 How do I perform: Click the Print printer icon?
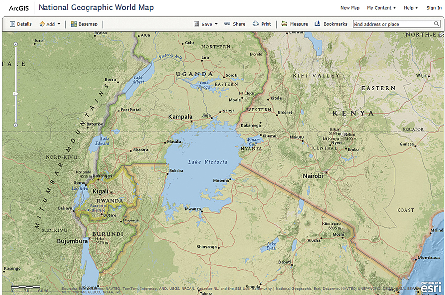pos(256,24)
